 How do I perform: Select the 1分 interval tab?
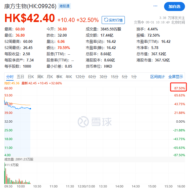(x=134, y=77)
